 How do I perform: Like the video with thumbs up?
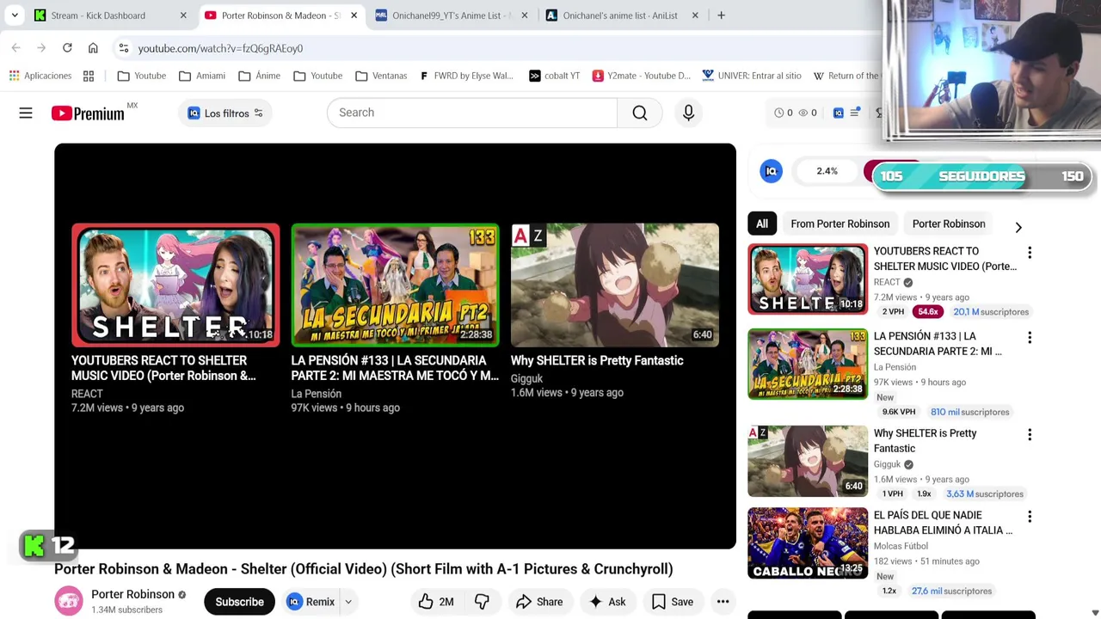click(x=436, y=602)
